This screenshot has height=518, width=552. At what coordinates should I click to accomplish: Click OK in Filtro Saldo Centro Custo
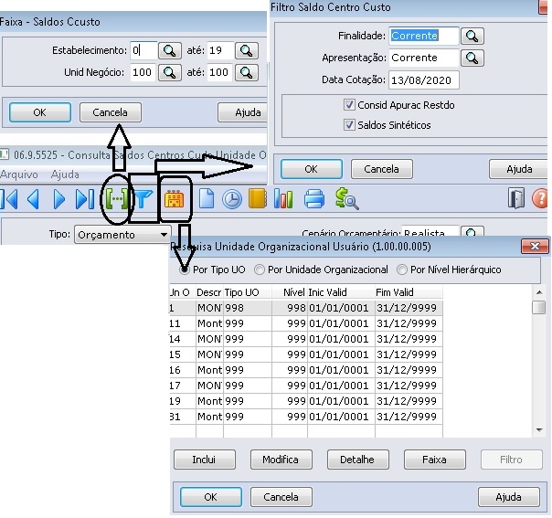click(312, 169)
